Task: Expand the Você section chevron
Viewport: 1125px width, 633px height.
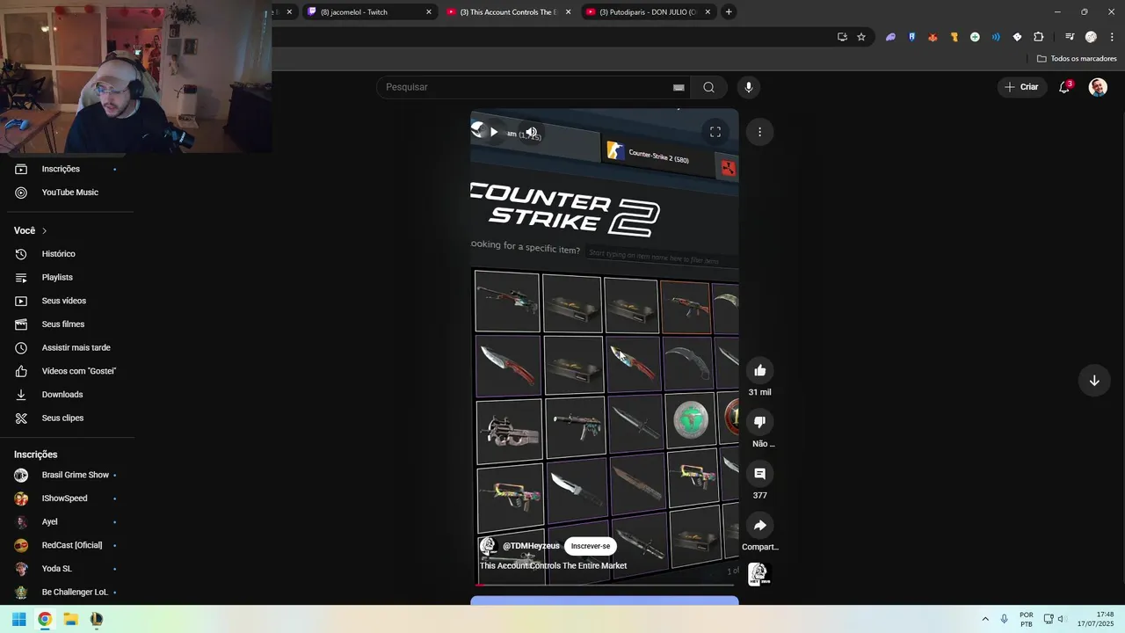Action: click(44, 230)
